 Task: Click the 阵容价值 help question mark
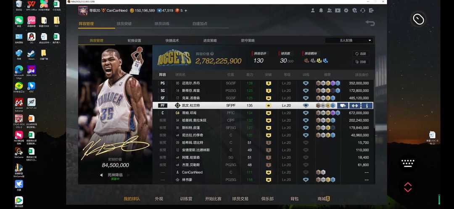[212, 54]
